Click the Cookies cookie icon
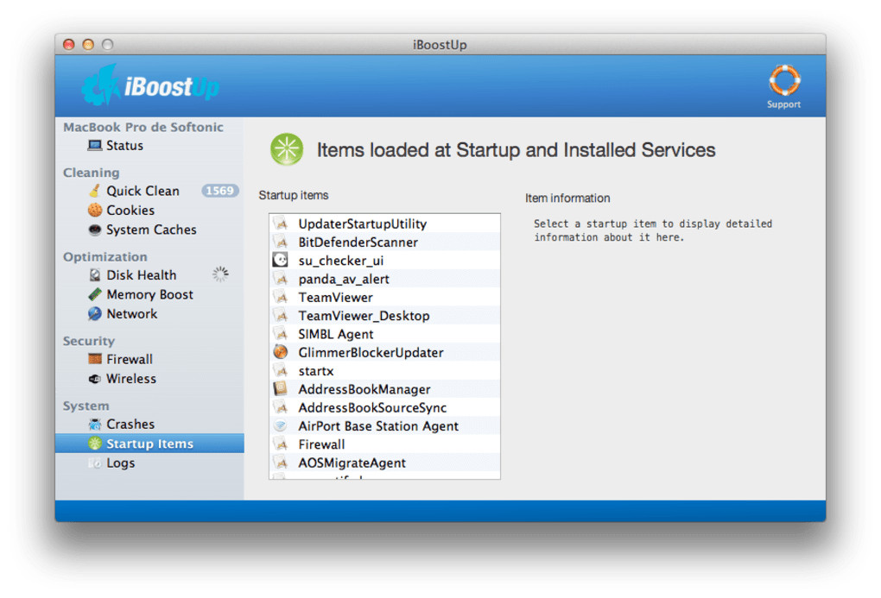881x598 pixels. tap(95, 210)
